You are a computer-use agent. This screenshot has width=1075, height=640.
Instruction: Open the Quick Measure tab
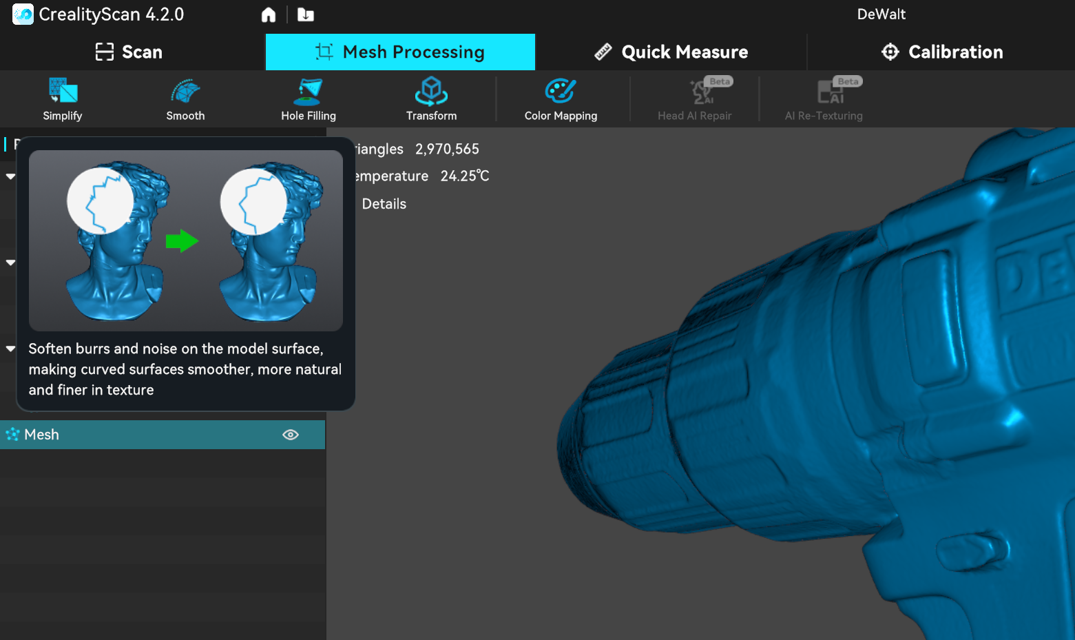tap(671, 52)
